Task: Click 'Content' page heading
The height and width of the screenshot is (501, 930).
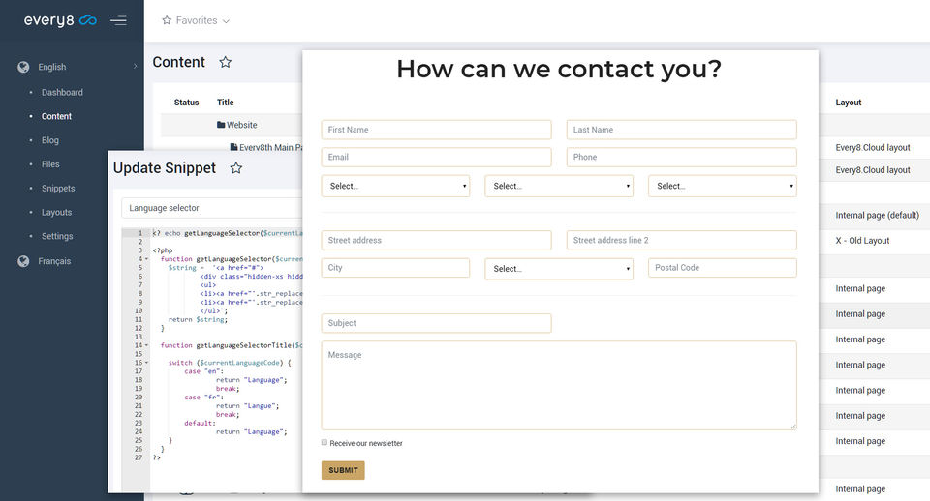Action: pos(178,62)
